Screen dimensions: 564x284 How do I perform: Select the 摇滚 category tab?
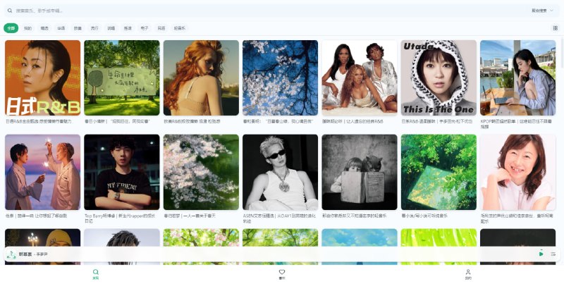(128, 28)
